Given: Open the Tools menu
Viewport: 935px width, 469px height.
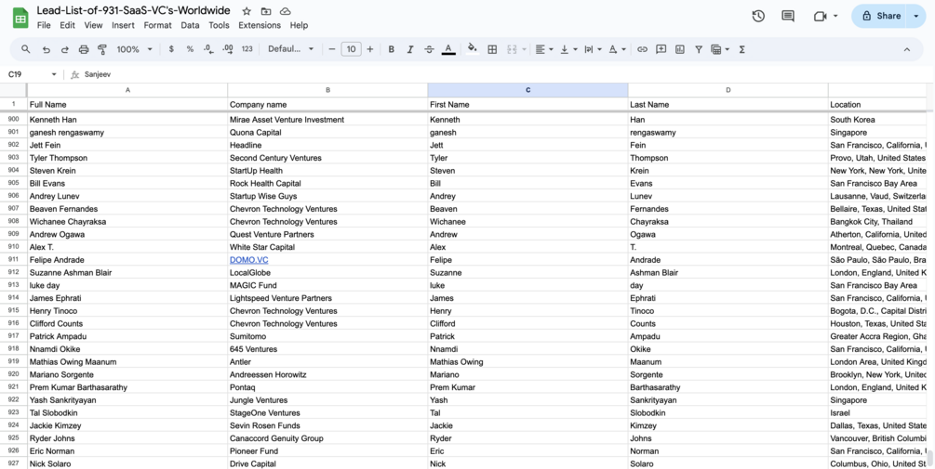Looking at the screenshot, I should point(219,25).
